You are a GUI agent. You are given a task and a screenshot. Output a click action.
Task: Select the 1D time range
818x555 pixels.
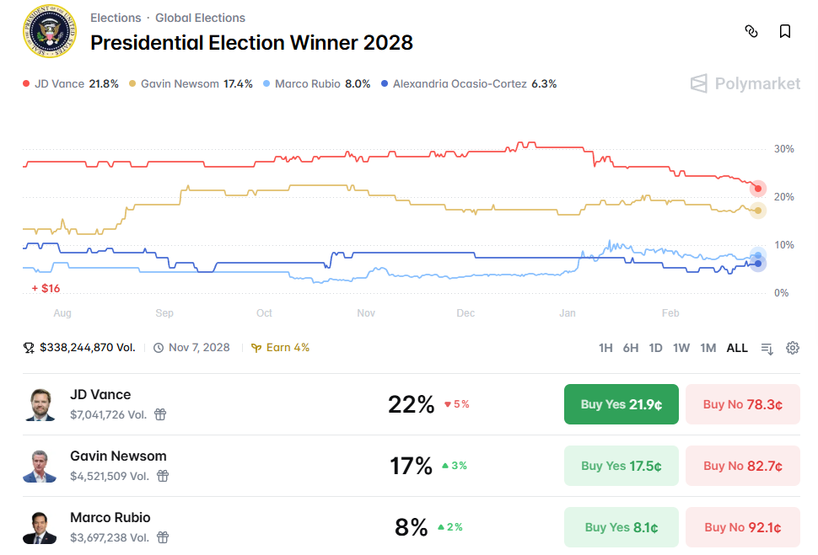pyautogui.click(x=655, y=348)
